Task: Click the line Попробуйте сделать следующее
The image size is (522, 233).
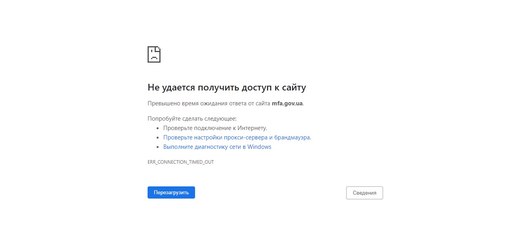Action: [192, 118]
